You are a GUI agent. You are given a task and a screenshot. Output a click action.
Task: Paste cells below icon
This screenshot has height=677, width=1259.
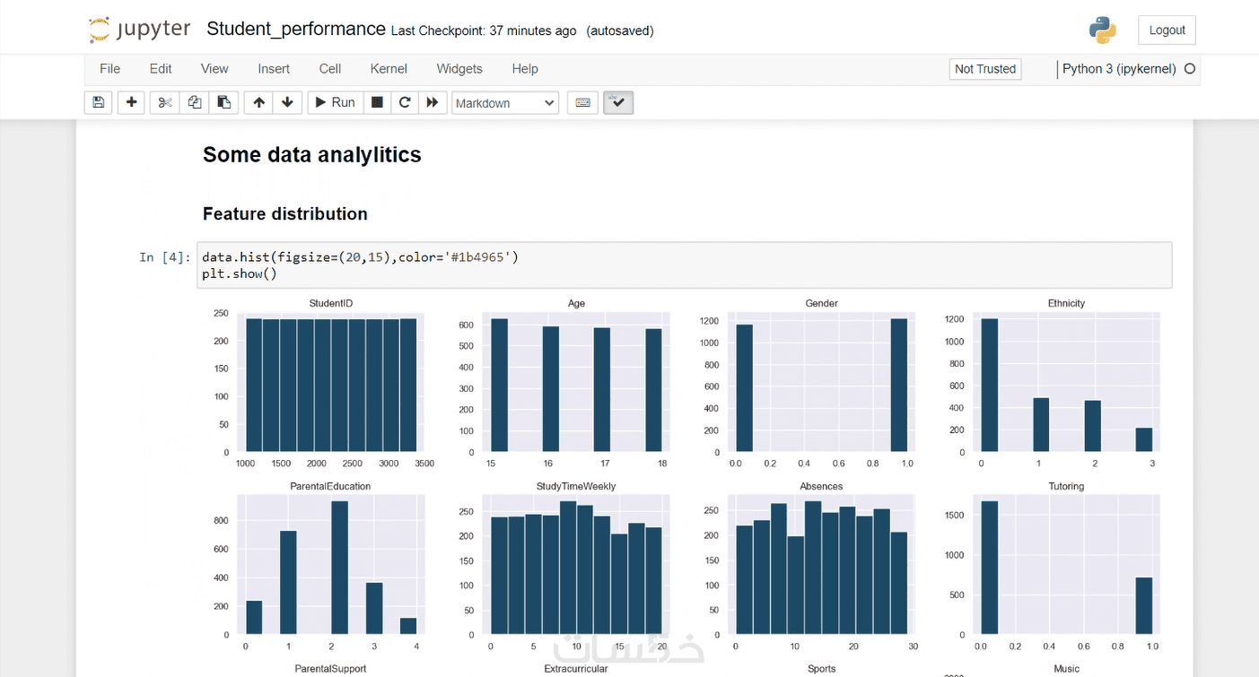point(224,103)
